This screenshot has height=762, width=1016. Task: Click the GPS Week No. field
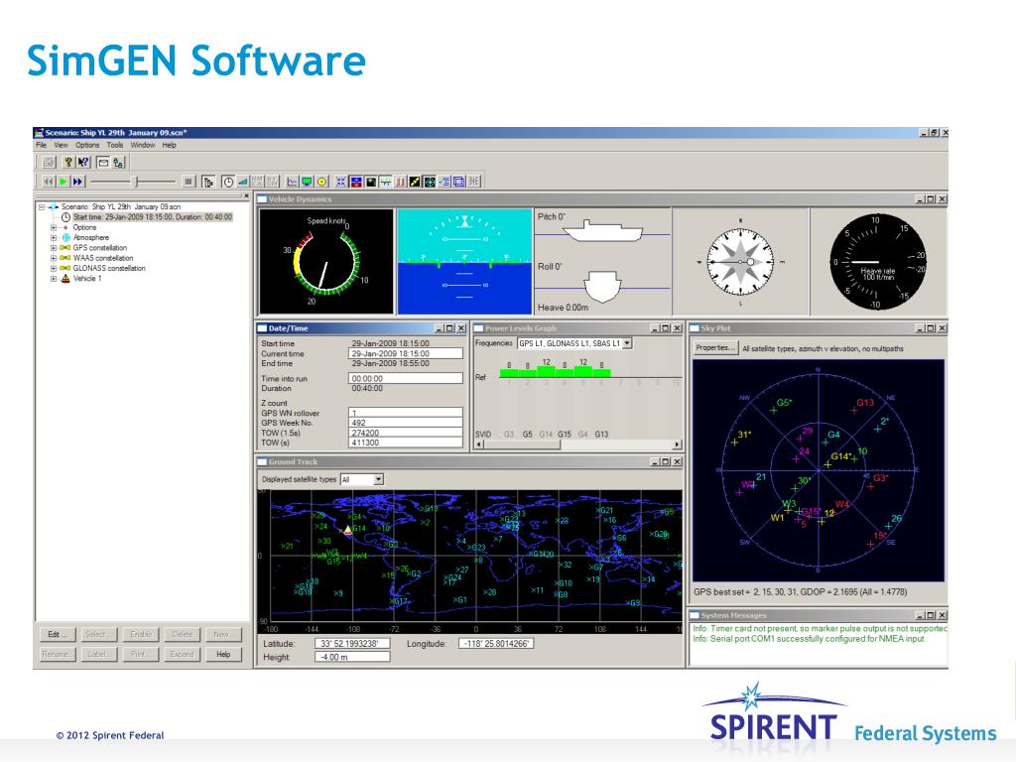(406, 423)
